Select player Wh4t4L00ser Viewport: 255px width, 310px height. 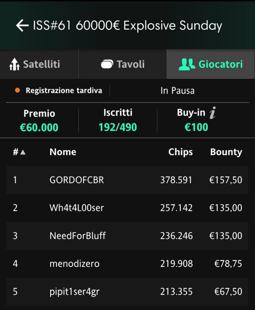click(127, 208)
